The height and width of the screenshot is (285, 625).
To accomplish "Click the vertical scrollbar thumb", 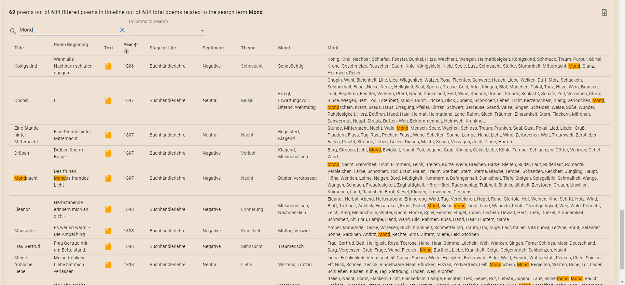I will [622, 239].
